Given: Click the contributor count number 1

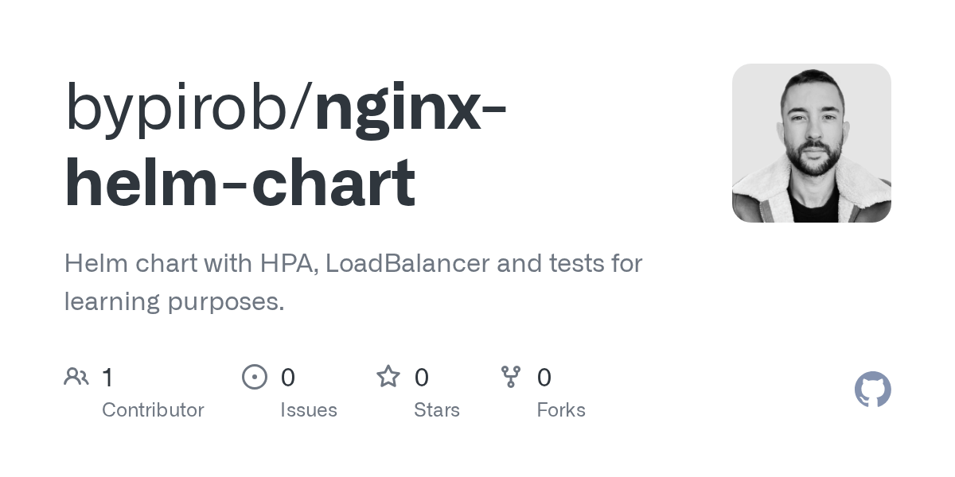Looking at the screenshot, I should point(107,377).
